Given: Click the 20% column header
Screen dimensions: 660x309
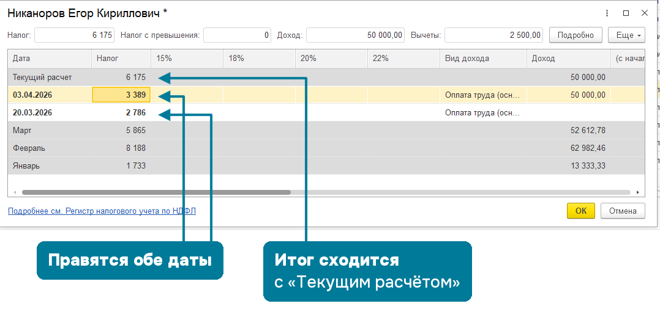Looking at the screenshot, I should [331, 59].
